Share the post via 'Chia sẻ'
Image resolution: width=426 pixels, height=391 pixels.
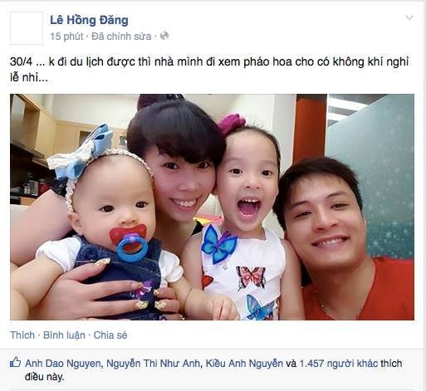(110, 335)
